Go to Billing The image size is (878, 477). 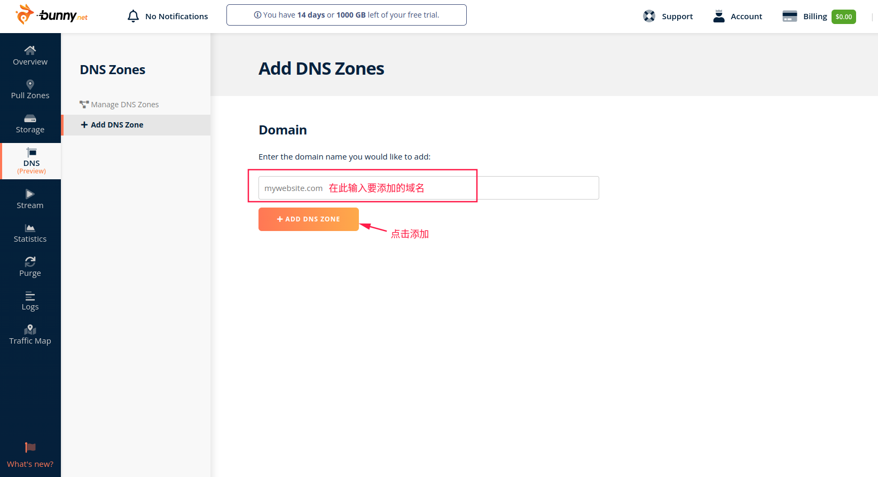tap(805, 17)
